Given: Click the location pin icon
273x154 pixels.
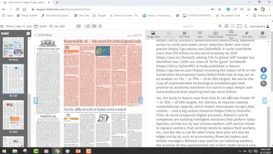Looking at the screenshot, I should pos(51,27).
